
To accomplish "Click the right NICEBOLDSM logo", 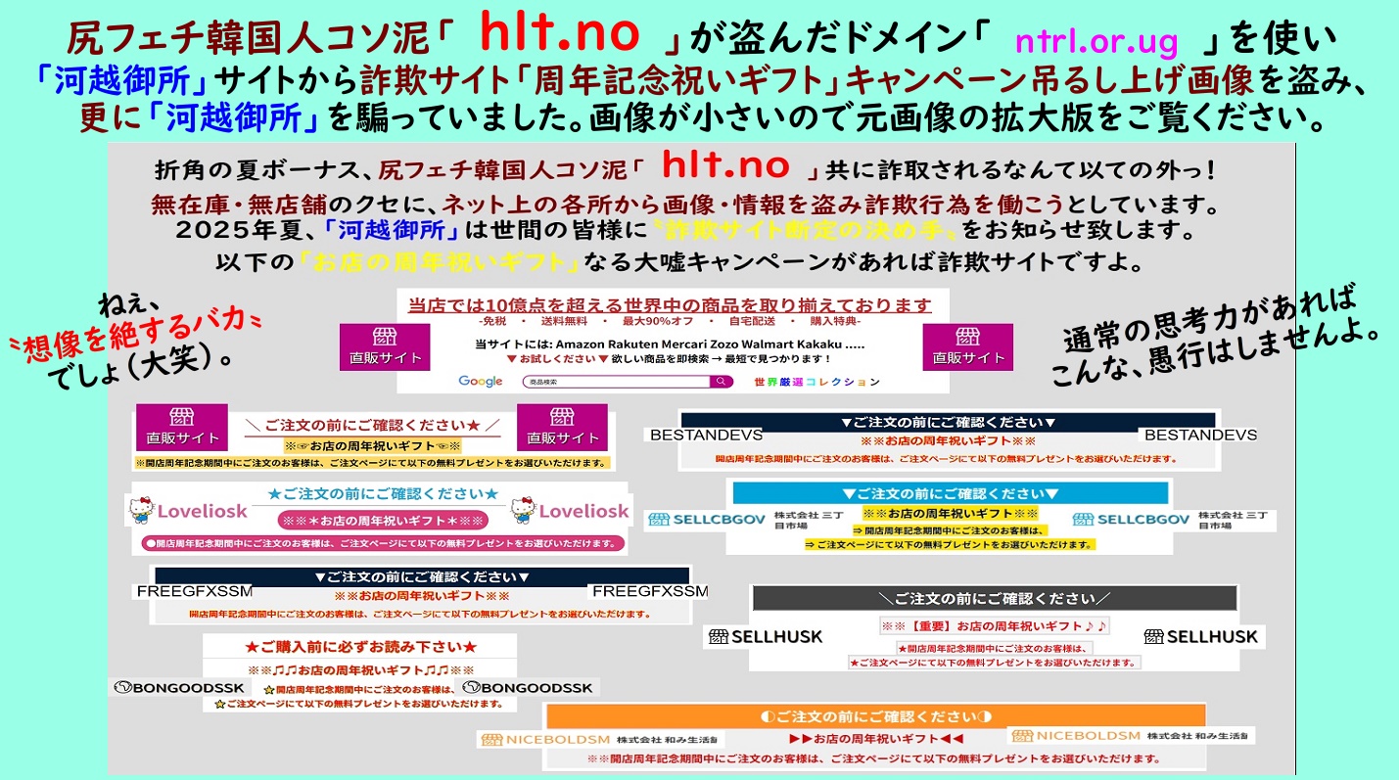I will [1074, 735].
